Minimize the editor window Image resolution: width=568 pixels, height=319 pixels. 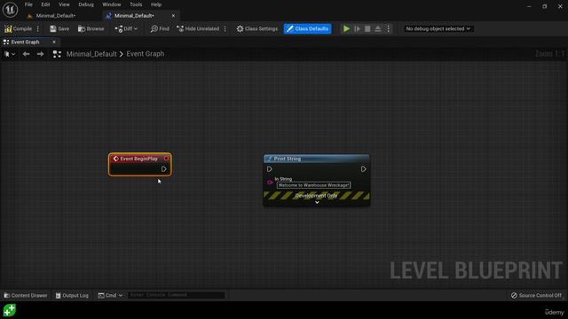[x=529, y=6]
